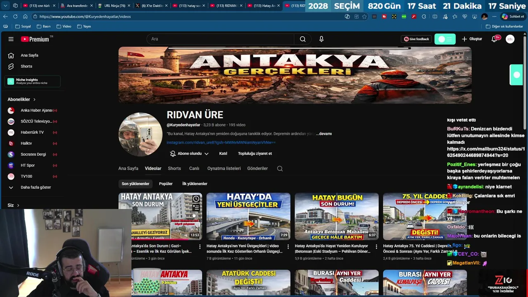Open Niche Insights sidebar entry

point(33,82)
